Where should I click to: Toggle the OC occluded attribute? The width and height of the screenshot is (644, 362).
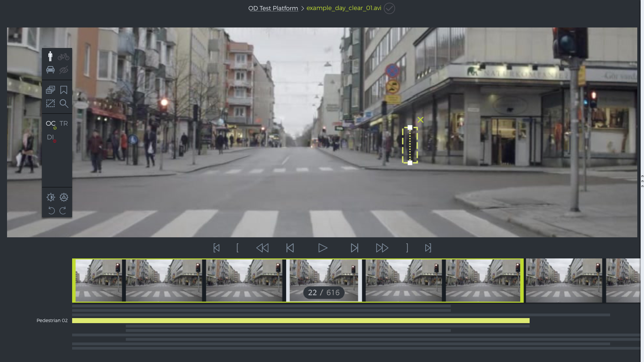50,124
